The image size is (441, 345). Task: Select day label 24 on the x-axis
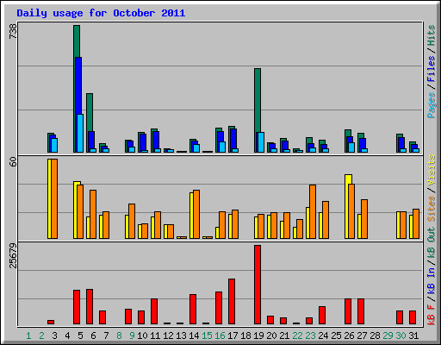323,336
